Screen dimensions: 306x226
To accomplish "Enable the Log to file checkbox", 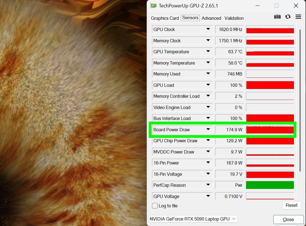I will (155, 206).
